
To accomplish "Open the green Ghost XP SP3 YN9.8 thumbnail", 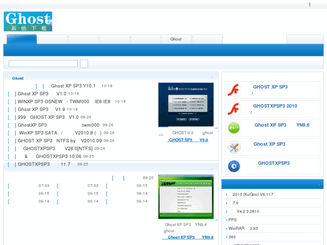I will (186, 197).
